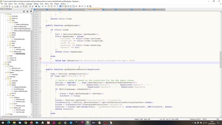The width and height of the screenshot is (222, 125).
Task: Select the HelloworldModel.php editor tab
Action: tap(94, 9)
